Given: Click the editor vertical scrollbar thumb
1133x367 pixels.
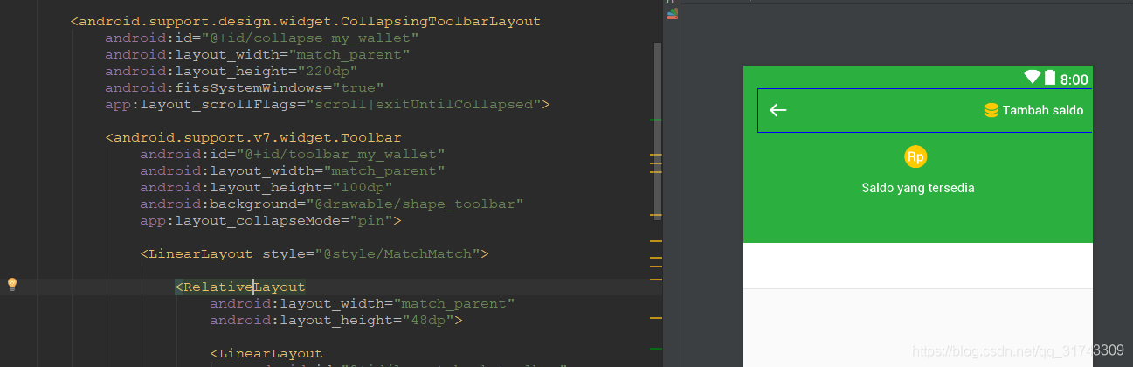Looking at the screenshot, I should pyautogui.click(x=658, y=129).
